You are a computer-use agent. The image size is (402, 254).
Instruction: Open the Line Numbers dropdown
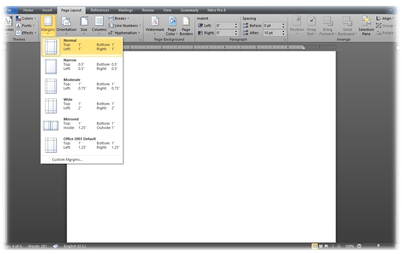125,26
